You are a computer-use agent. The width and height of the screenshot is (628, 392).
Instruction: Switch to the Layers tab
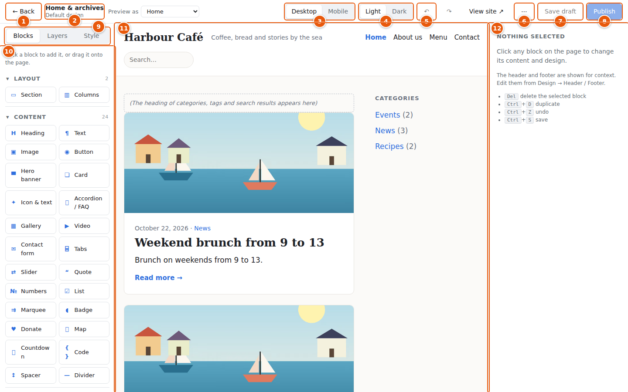[x=57, y=36]
